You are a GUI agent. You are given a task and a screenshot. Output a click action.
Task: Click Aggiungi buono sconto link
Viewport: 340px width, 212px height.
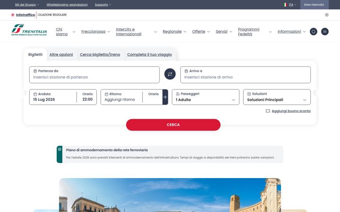(291, 111)
